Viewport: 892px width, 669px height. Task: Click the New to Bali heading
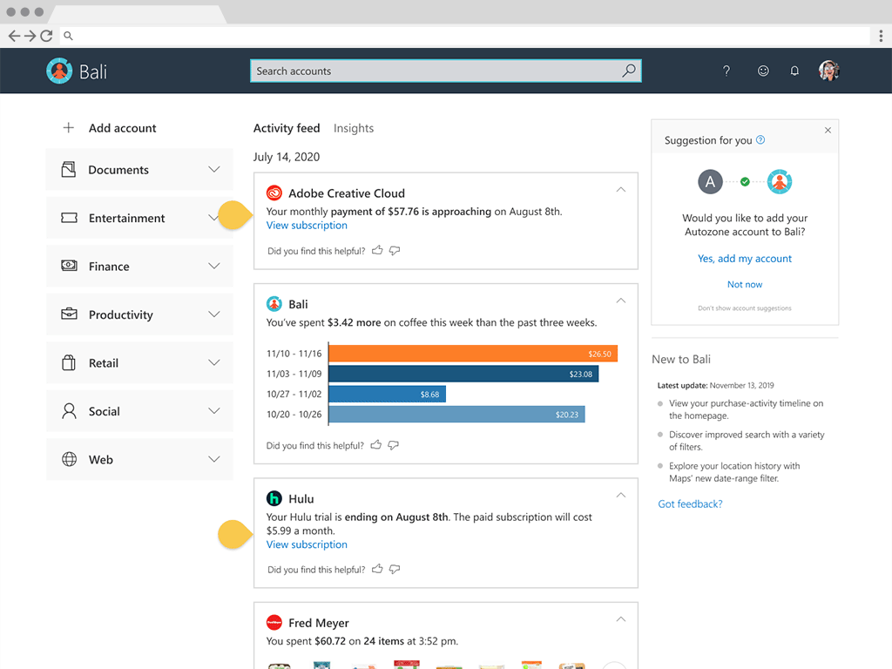(681, 359)
